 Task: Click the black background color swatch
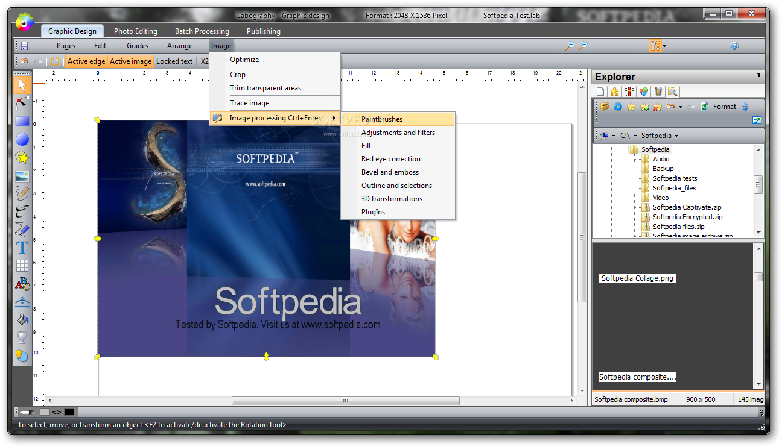pos(69,412)
